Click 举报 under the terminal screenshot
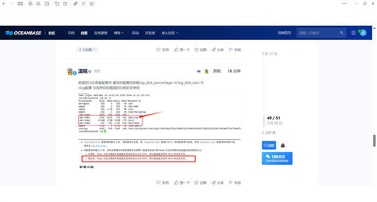 (x=235, y=182)
